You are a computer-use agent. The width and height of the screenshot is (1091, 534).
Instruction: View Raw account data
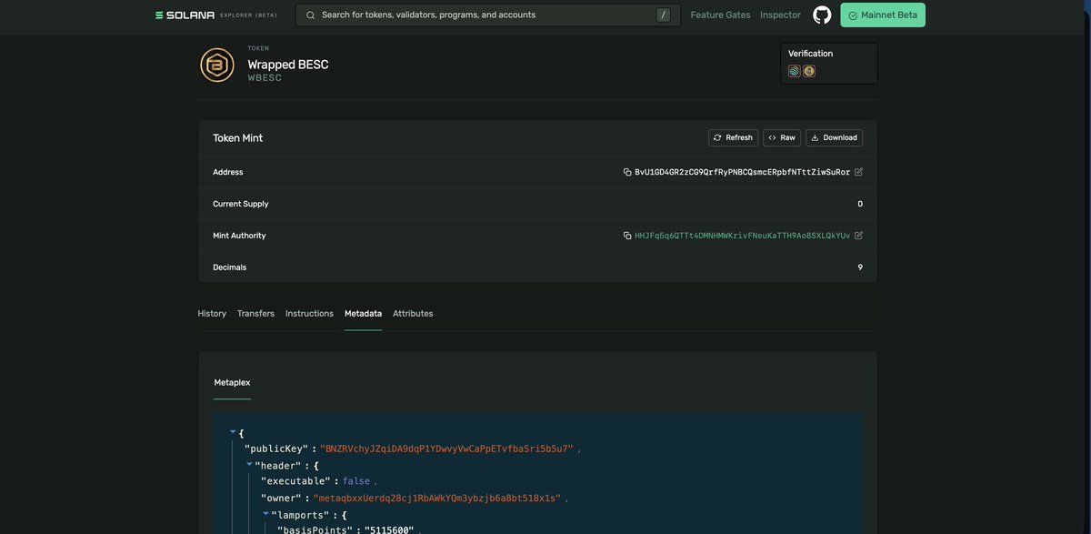(782, 137)
